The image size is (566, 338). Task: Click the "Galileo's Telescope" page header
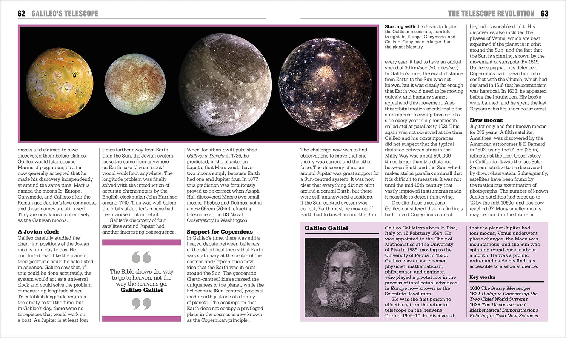pos(65,14)
